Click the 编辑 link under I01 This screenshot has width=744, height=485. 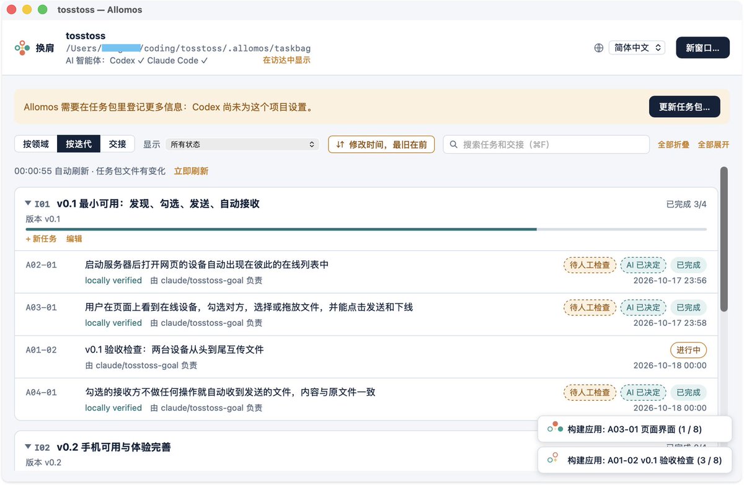coord(74,238)
